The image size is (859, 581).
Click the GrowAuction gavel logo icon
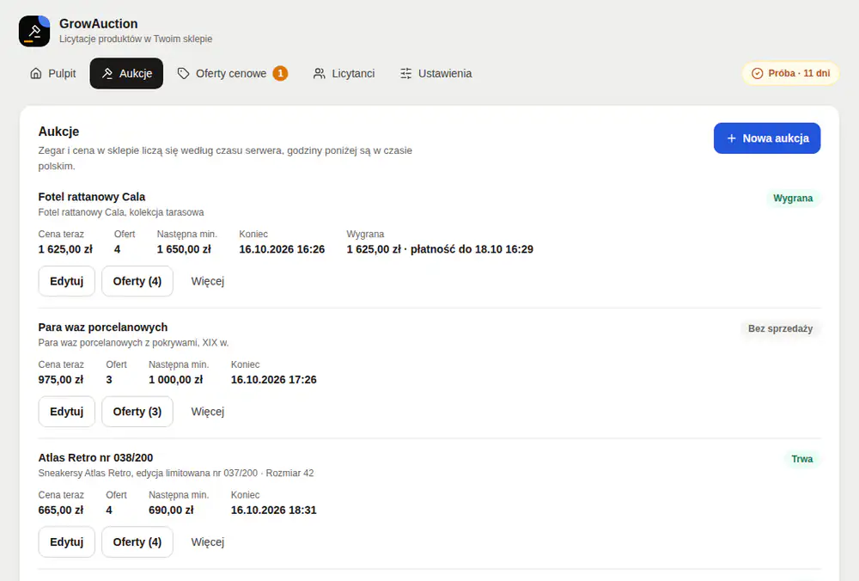pos(34,31)
